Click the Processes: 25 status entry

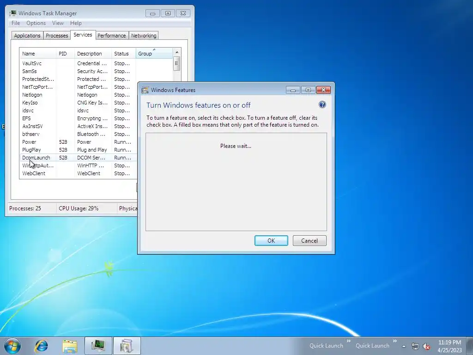click(25, 208)
